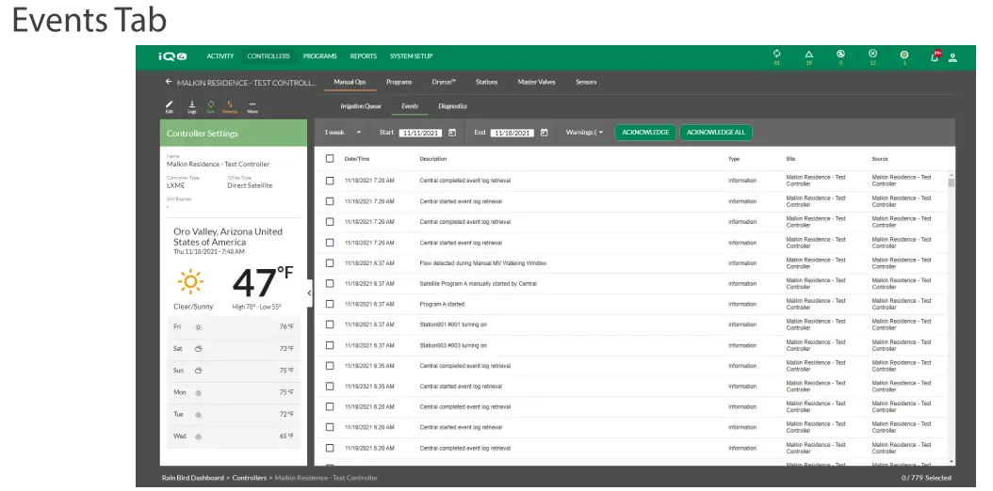The width and height of the screenshot is (993, 491).
Task: Go to Rain Bird Dashboard breadcrumb
Action: tap(192, 478)
